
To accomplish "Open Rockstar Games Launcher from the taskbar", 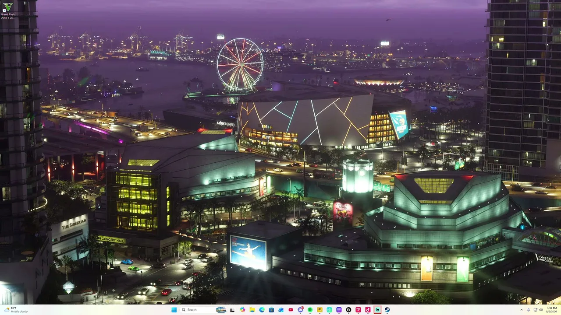I will pyautogui.click(x=320, y=310).
